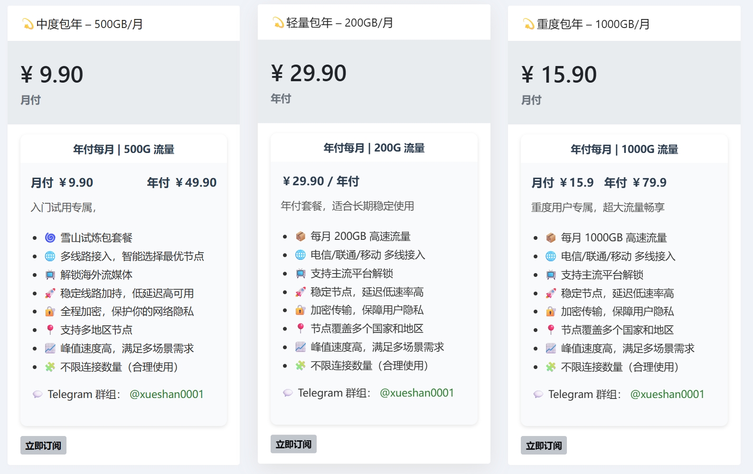Open the @xueshan0001 Telegram link in 轻量包年 card
753x474 pixels.
pyautogui.click(x=416, y=393)
